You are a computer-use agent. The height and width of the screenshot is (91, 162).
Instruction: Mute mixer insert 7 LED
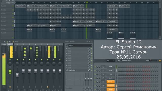click(54, 60)
